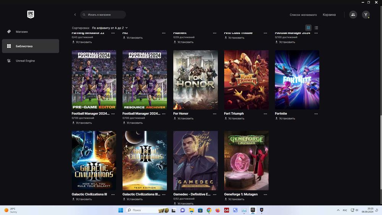Open Gamedec cover art
This screenshot has width=382, height=215.
195,161
